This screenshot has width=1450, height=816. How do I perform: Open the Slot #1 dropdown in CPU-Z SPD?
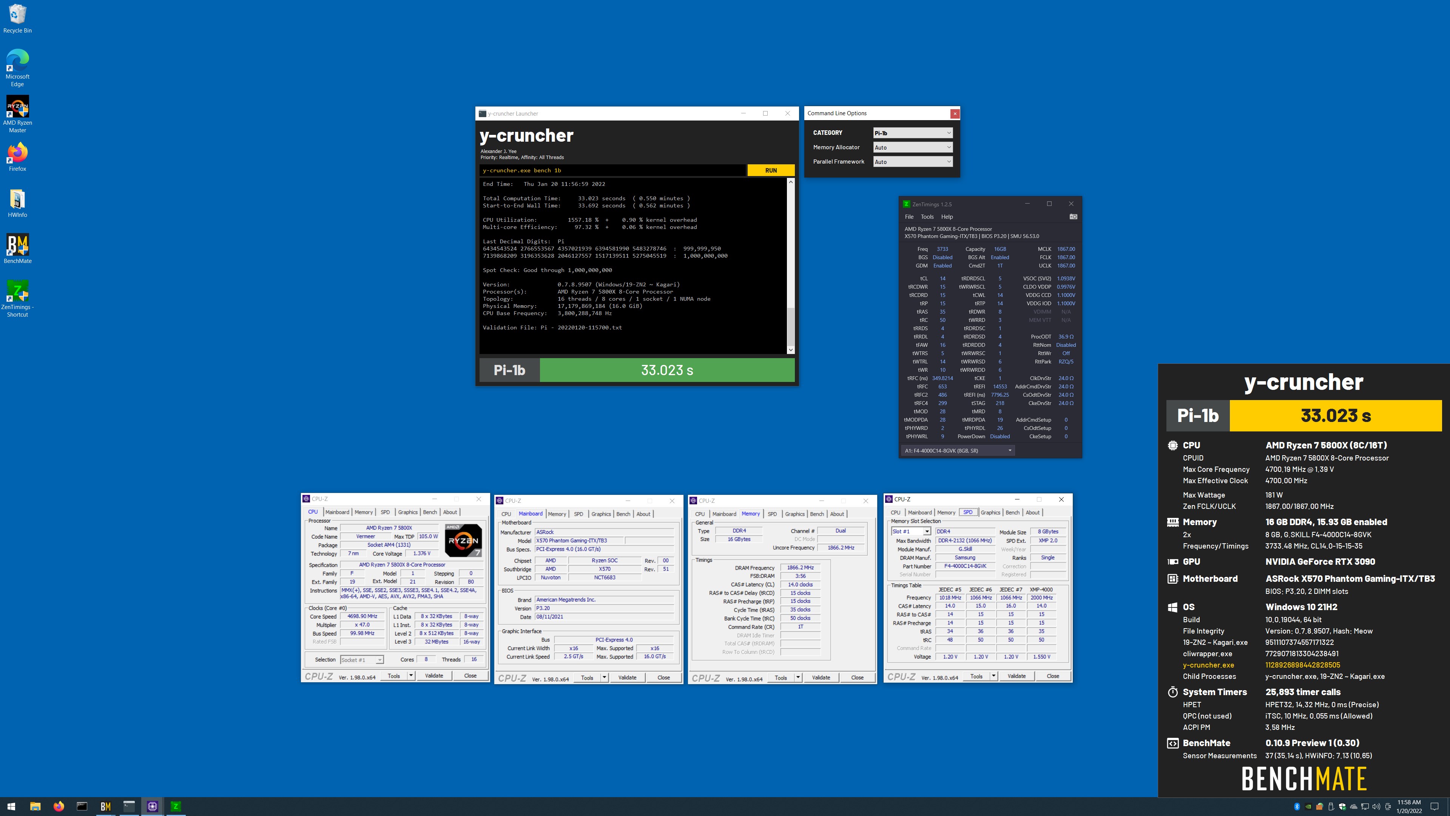click(x=910, y=532)
